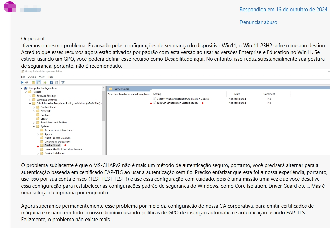
Task: Open the File menu
Action: [x=23, y=77]
